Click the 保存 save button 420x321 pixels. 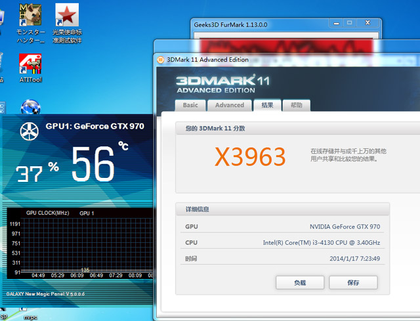coord(353,282)
